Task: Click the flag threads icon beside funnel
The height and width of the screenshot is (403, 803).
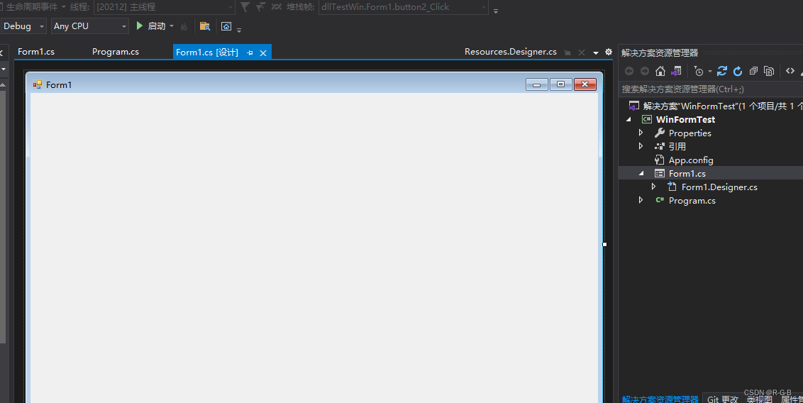Action: tap(260, 6)
